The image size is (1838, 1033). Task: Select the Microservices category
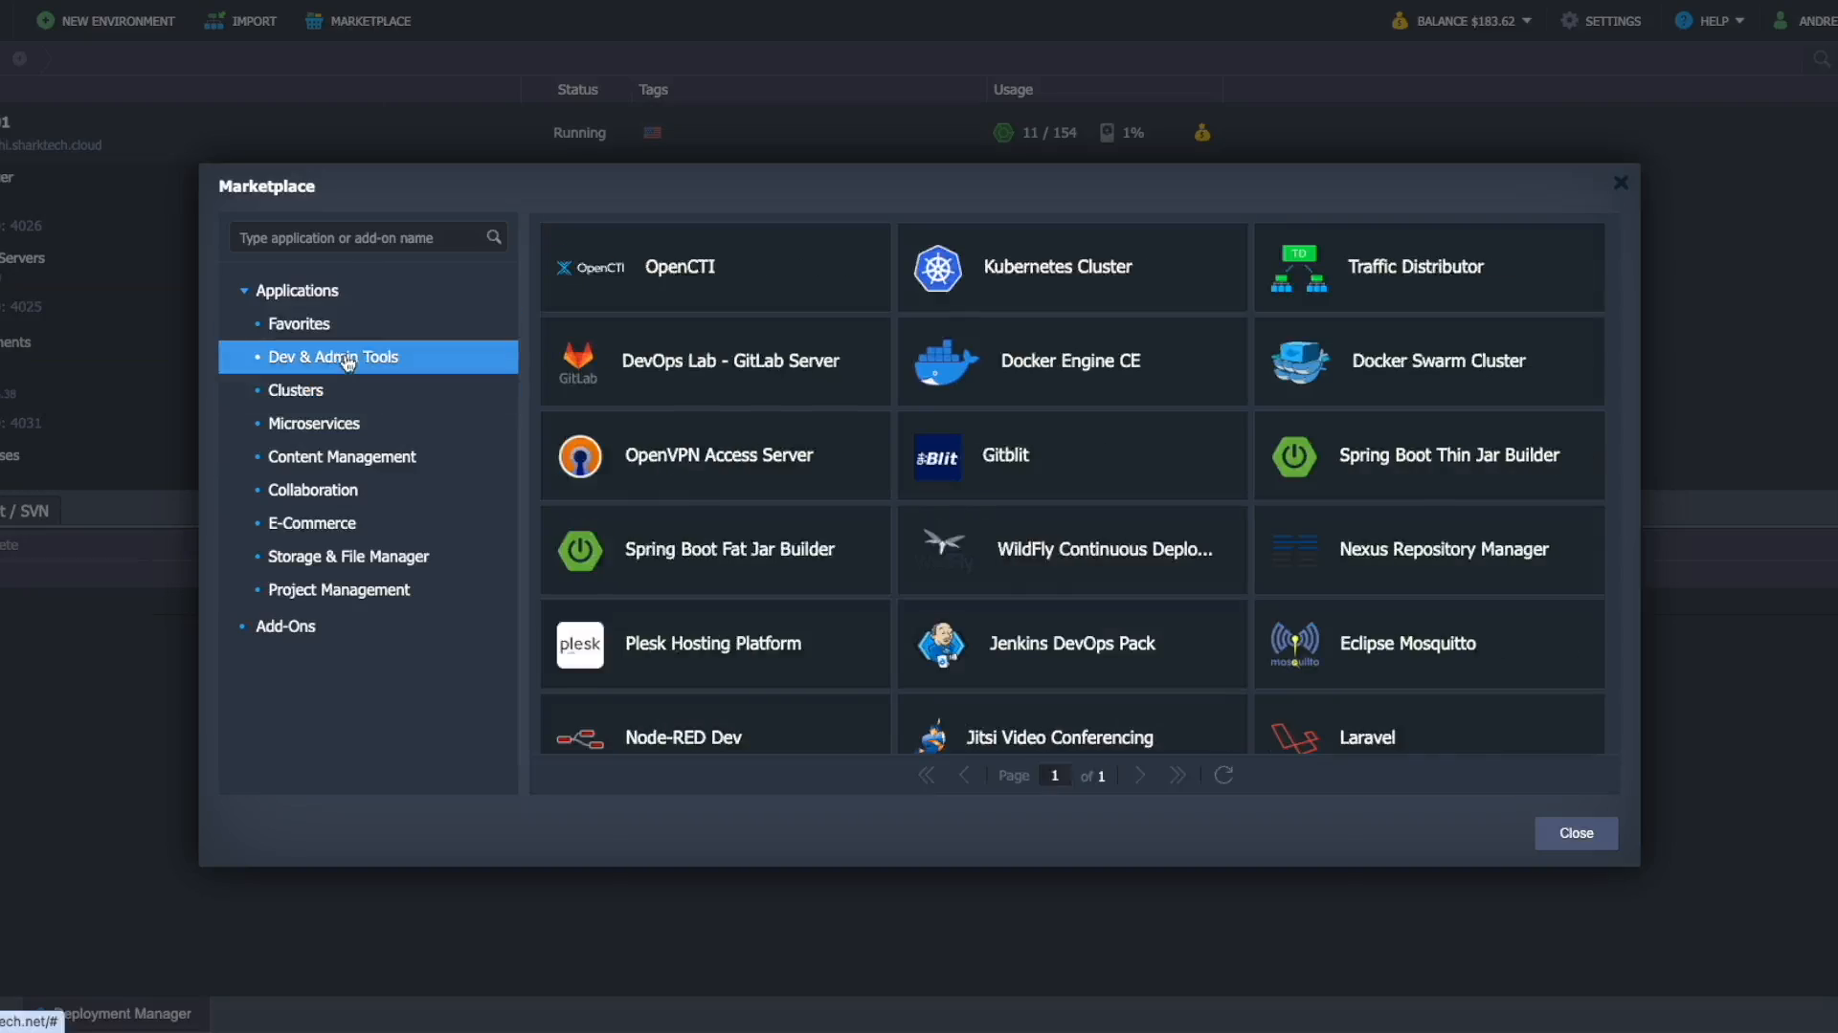pos(314,424)
